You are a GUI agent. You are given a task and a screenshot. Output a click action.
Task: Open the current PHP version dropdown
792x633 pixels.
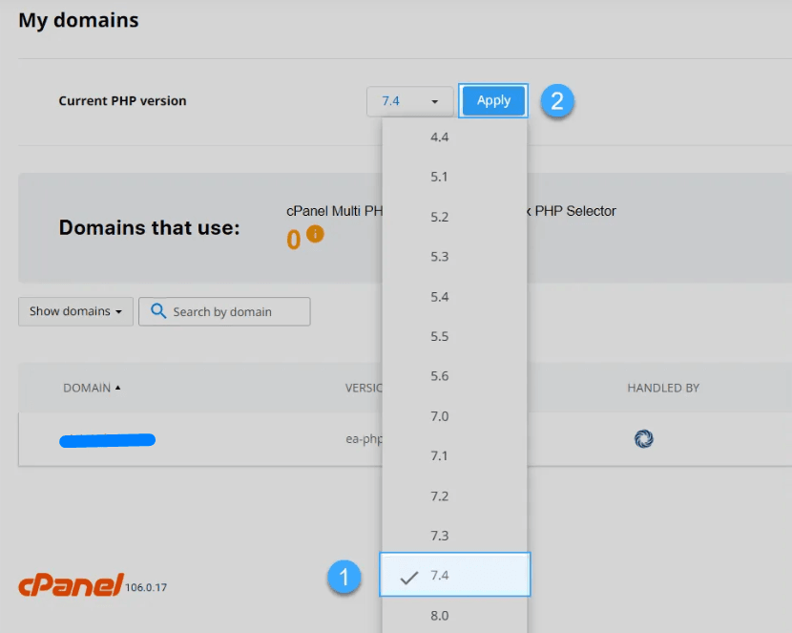(x=410, y=100)
